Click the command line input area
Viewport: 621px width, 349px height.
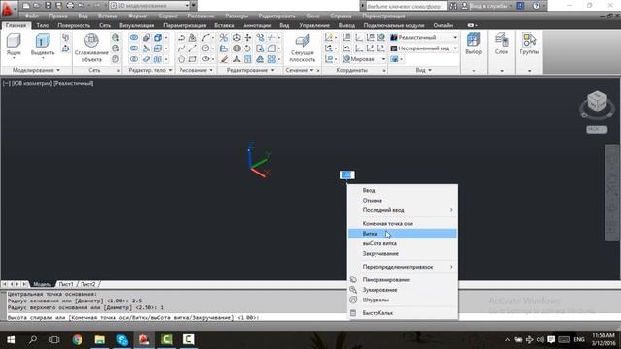click(x=177, y=317)
